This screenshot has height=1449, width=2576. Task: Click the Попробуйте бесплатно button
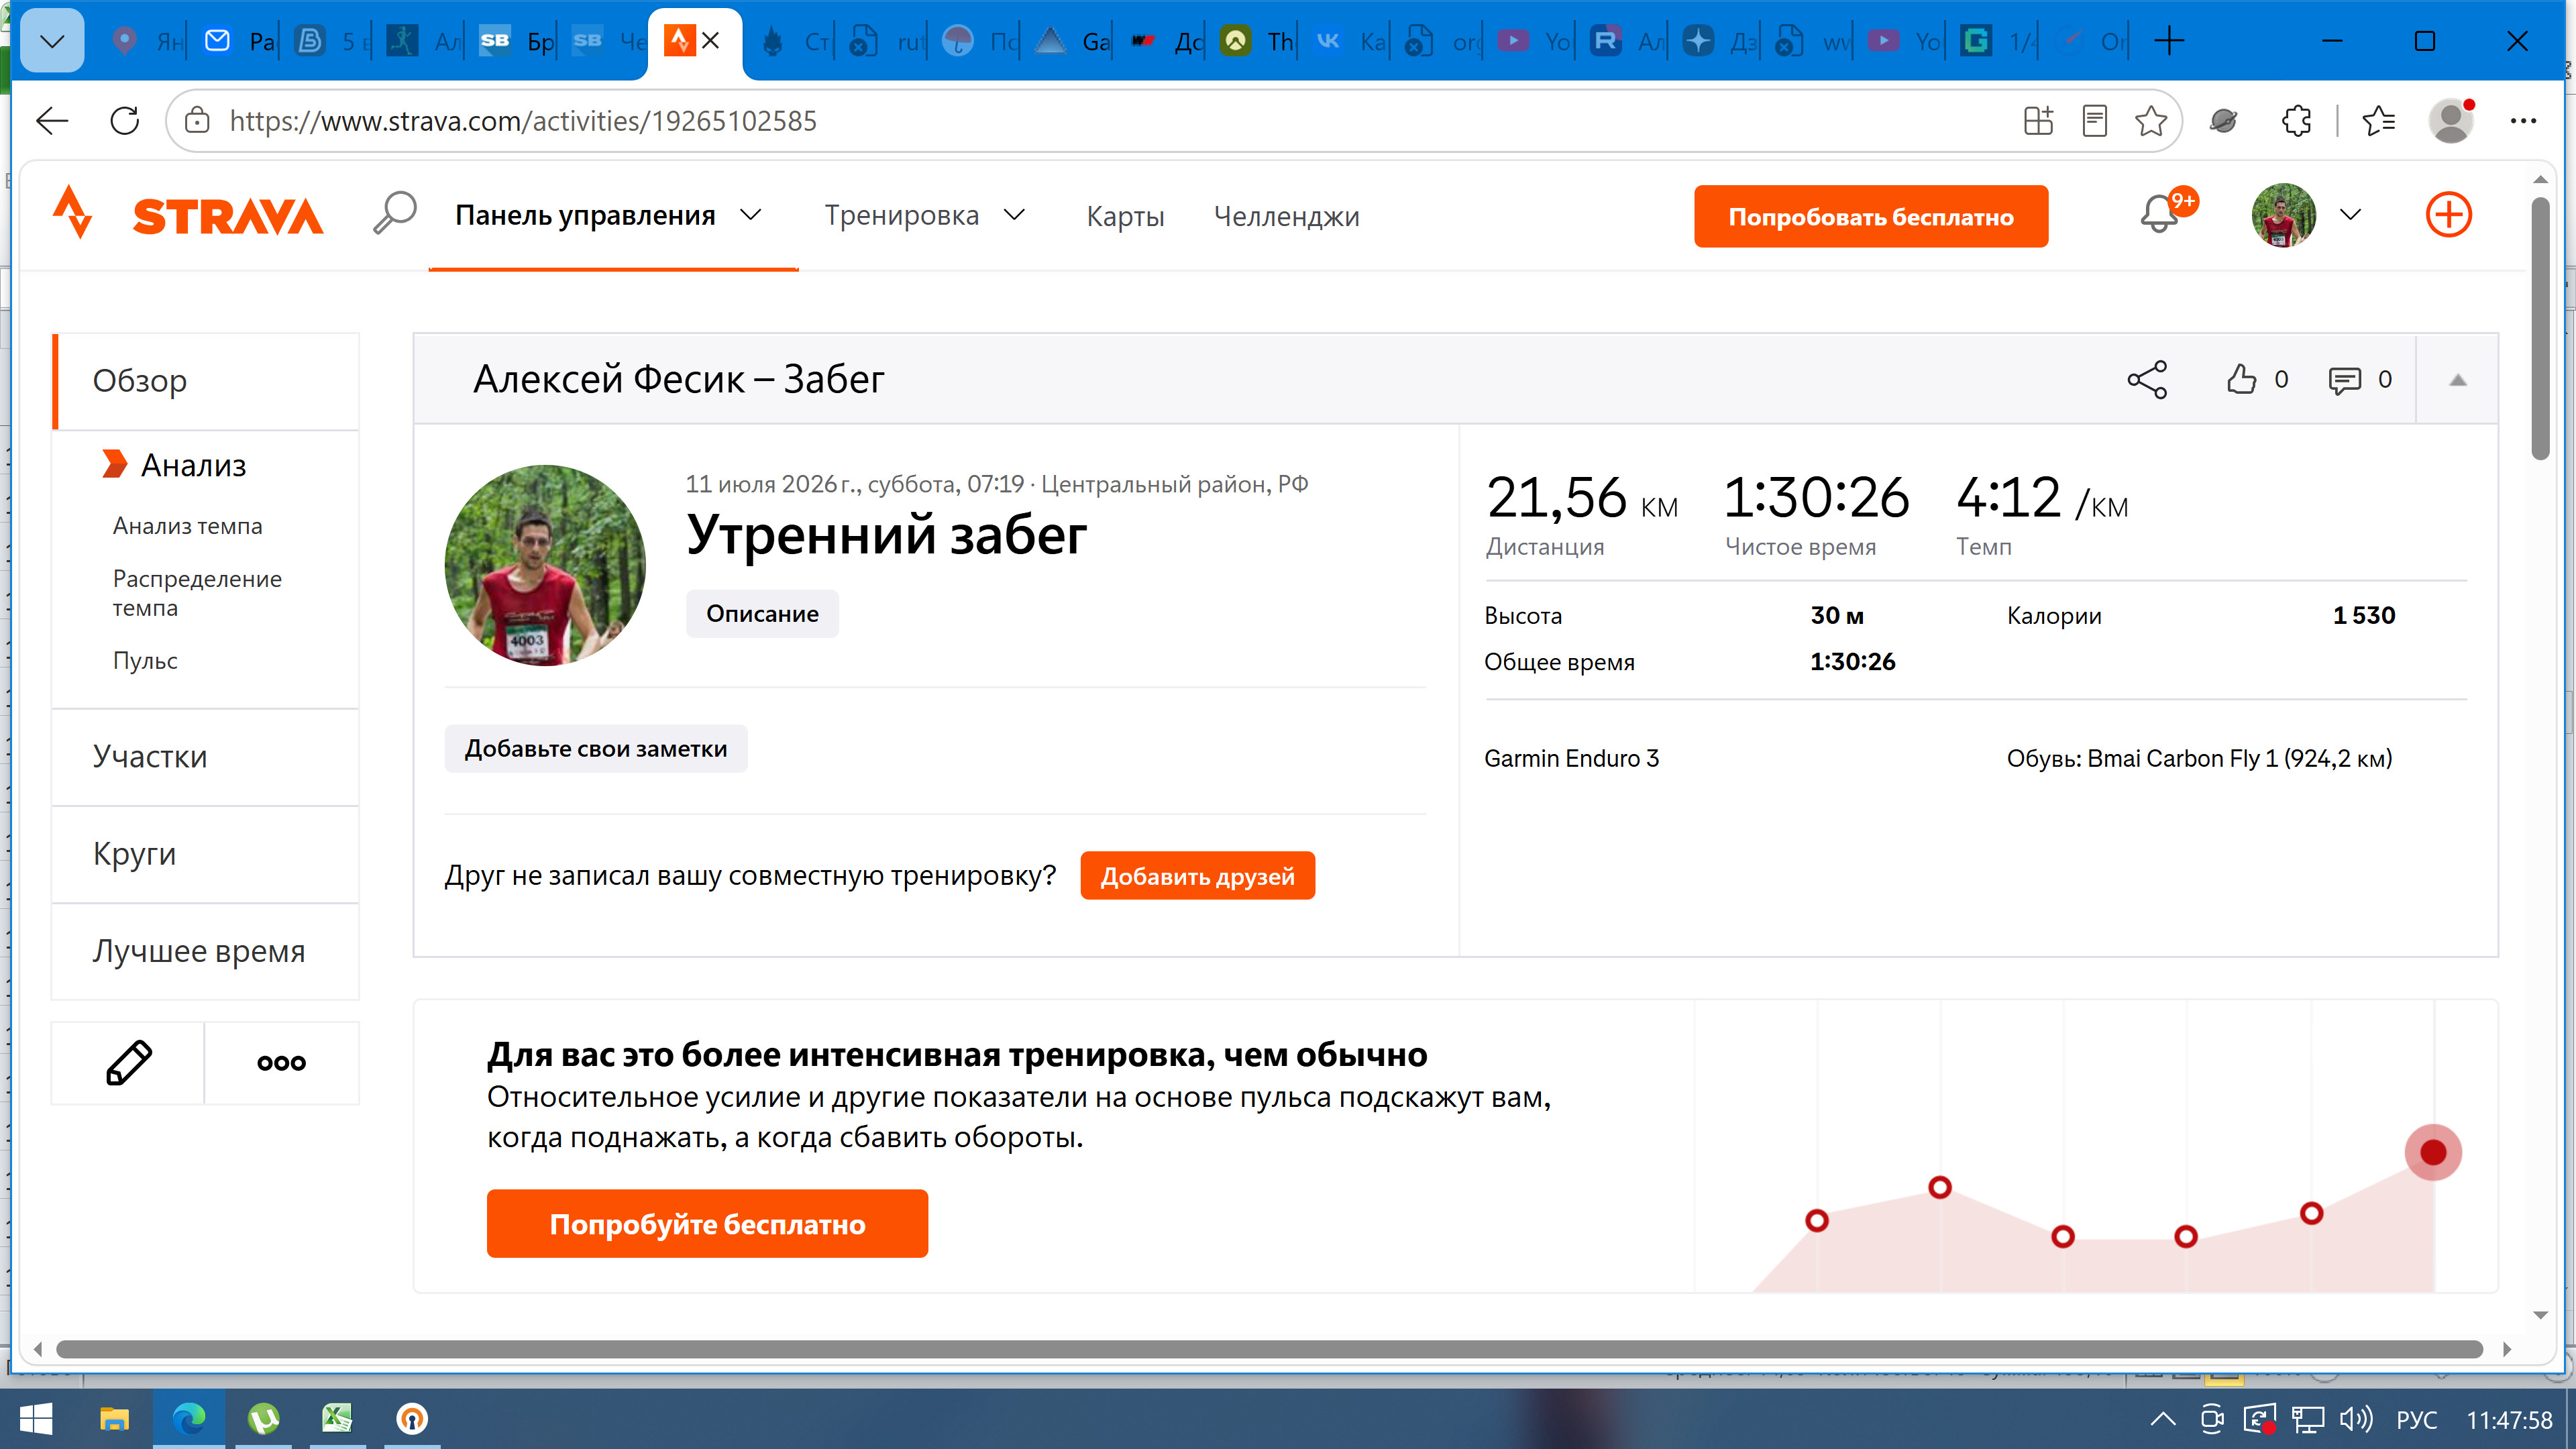pyautogui.click(x=707, y=1223)
